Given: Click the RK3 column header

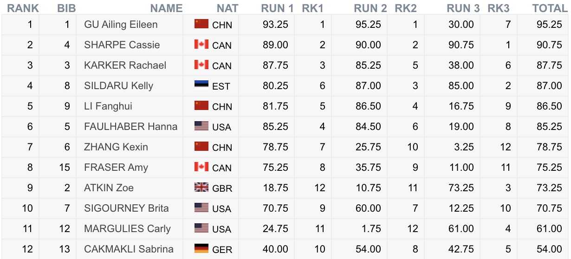Looking at the screenshot, I should click(499, 8).
